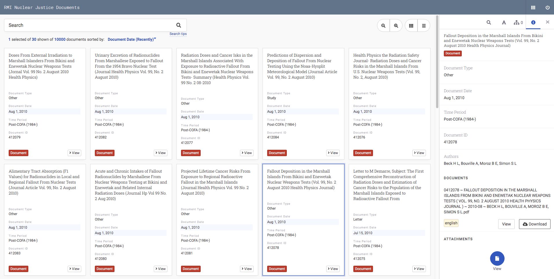Click the search magnifier icon in search box

pyautogui.click(x=179, y=25)
